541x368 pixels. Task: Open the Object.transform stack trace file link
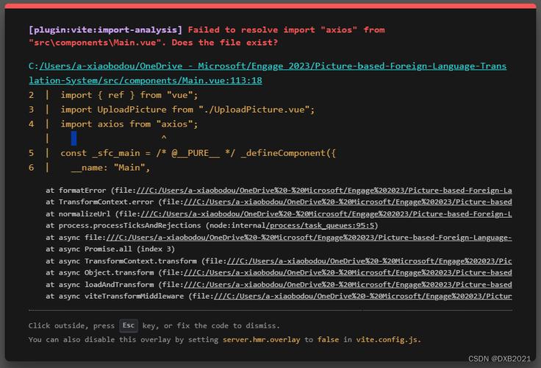[x=345, y=272]
